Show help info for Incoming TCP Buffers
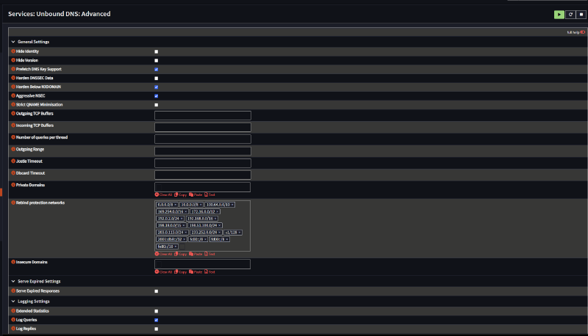The width and height of the screenshot is (588, 336). 13,125
